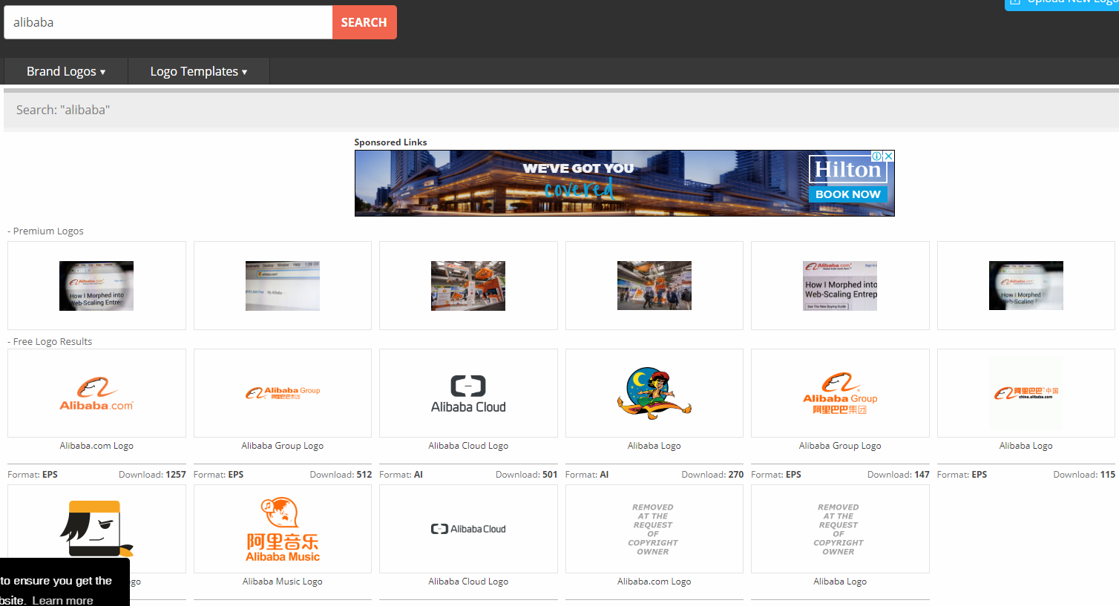Open the browser address bar premium thumbnail

(x=283, y=286)
